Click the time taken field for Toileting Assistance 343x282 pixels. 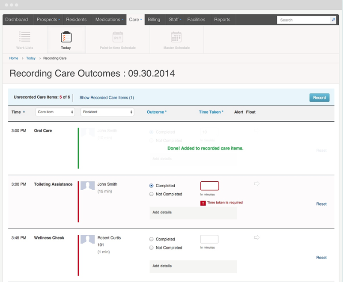[209, 186]
